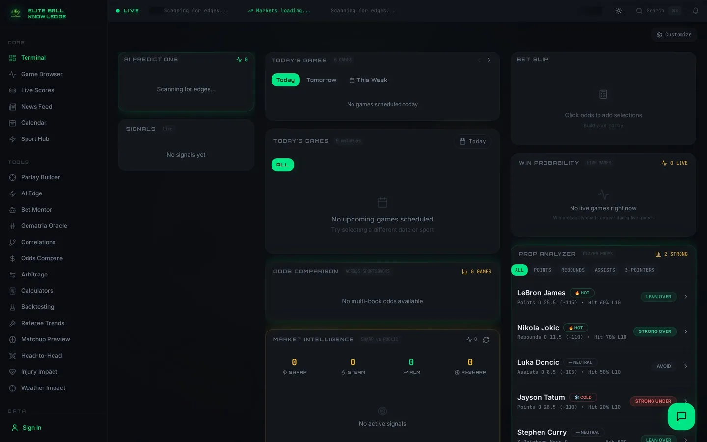Click the next arrow in Today's Games
The image size is (707, 442).
point(489,60)
